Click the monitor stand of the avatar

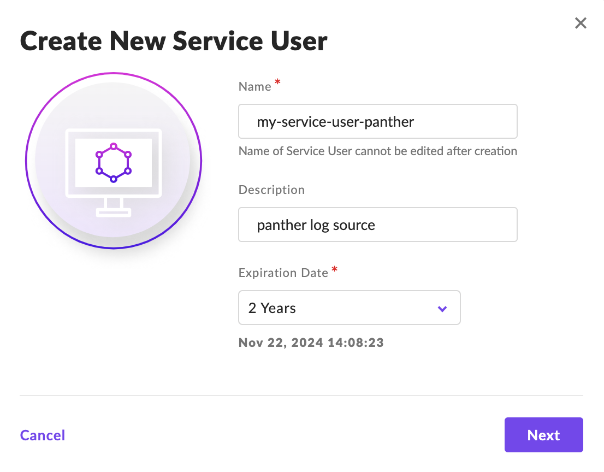114,208
